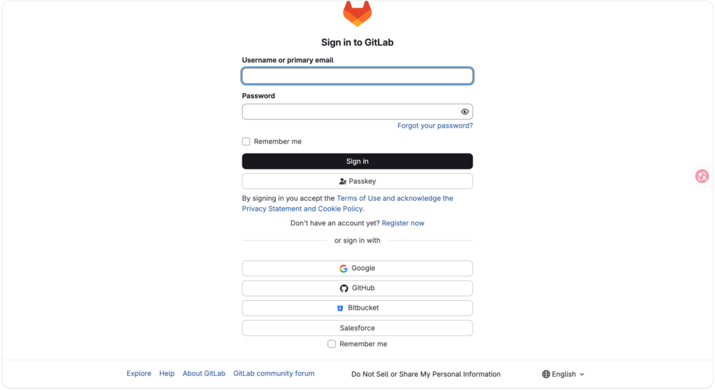Click the black Sign in button
Image resolution: width=715 pixels, height=390 pixels.
pyautogui.click(x=357, y=161)
